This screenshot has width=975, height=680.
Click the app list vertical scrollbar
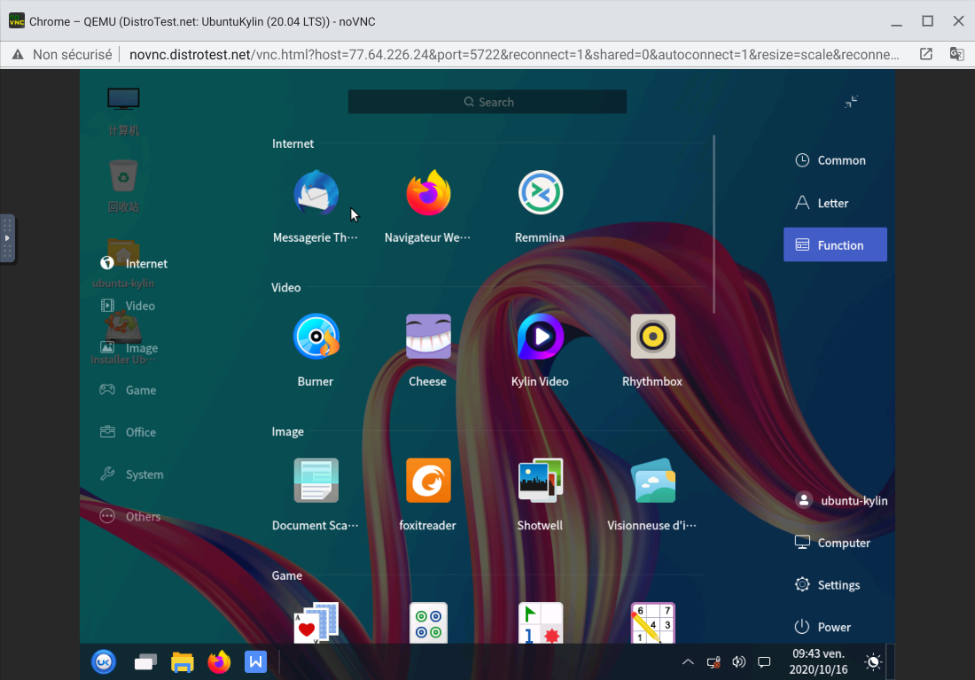pos(714,224)
